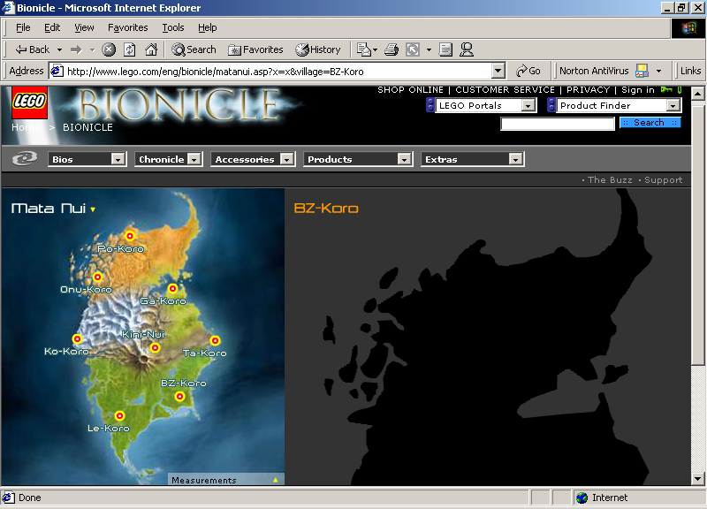Image resolution: width=707 pixels, height=509 pixels.
Task: Select the BZ-Koro map marker
Action: (180, 396)
